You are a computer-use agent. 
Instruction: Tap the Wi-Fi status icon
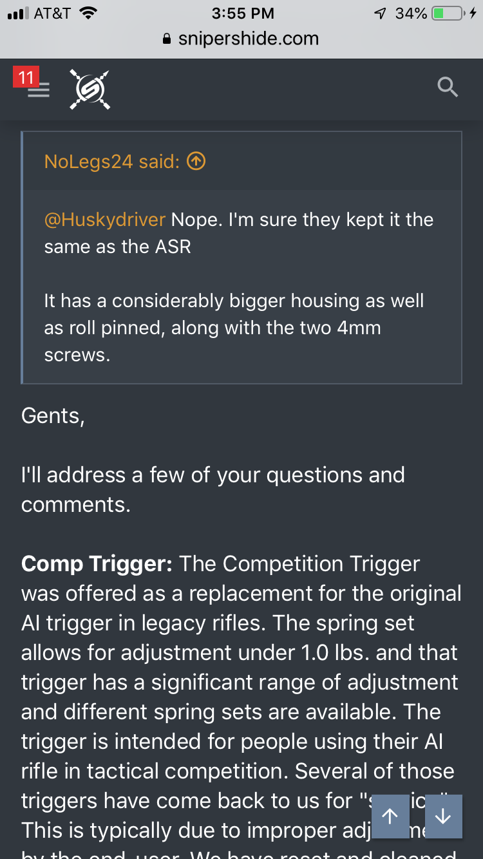click(x=89, y=13)
